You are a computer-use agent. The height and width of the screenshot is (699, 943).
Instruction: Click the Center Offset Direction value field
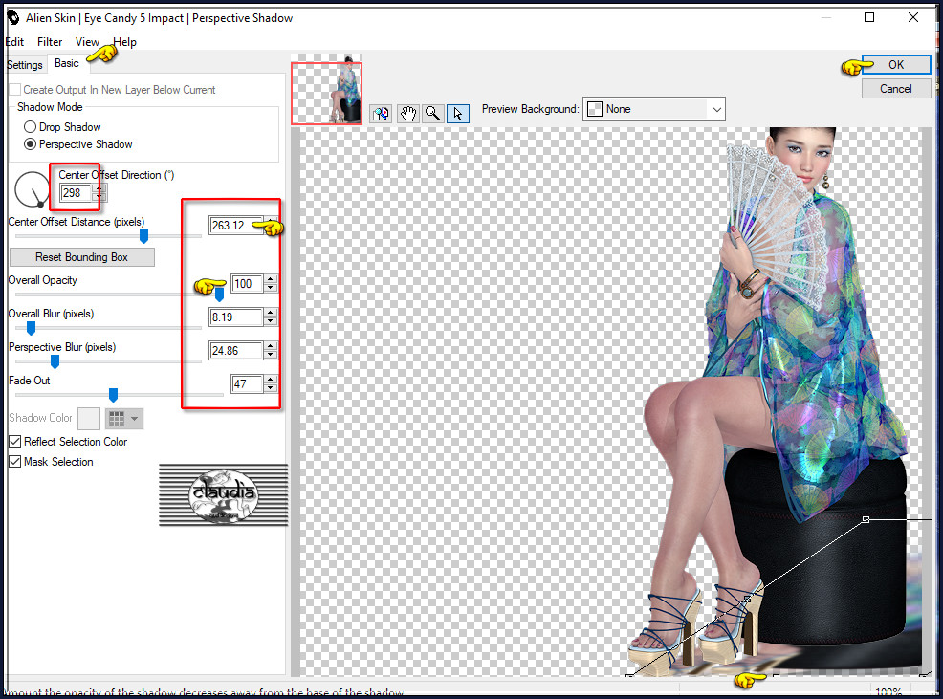point(77,193)
